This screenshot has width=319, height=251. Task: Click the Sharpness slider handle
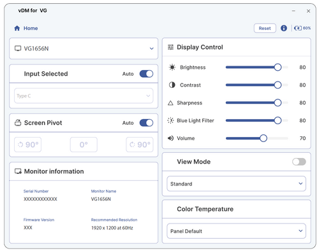pos(278,103)
